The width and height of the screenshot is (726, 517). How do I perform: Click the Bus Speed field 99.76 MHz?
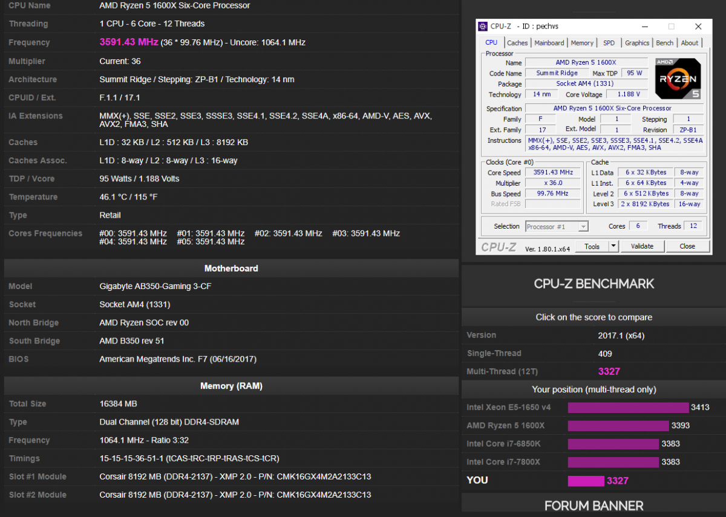click(x=553, y=193)
